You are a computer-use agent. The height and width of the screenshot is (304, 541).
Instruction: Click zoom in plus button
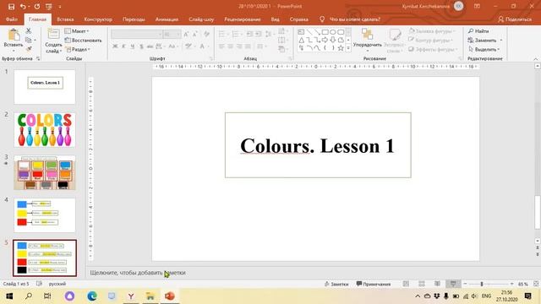point(511,284)
